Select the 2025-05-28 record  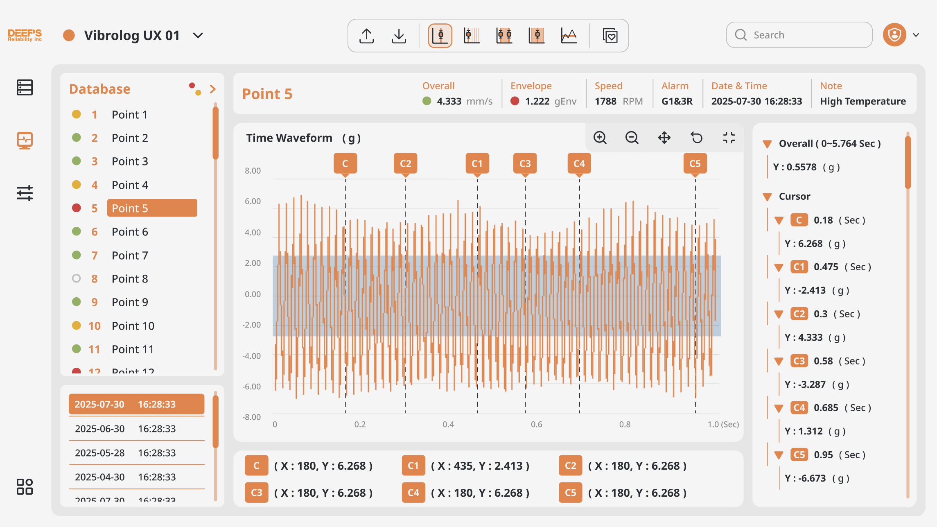pyautogui.click(x=136, y=453)
